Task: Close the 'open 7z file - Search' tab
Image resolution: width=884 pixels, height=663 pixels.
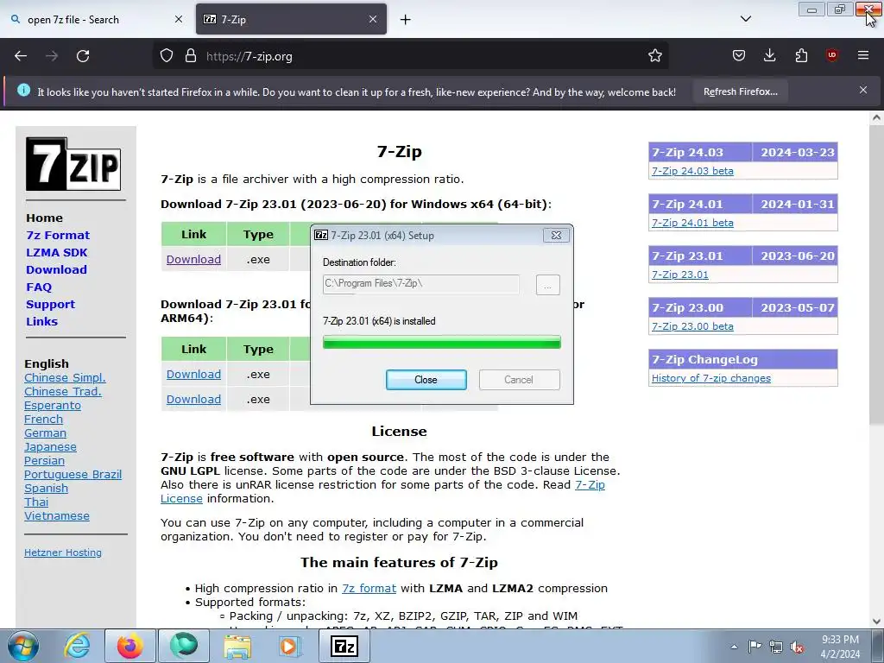Action: tap(179, 19)
